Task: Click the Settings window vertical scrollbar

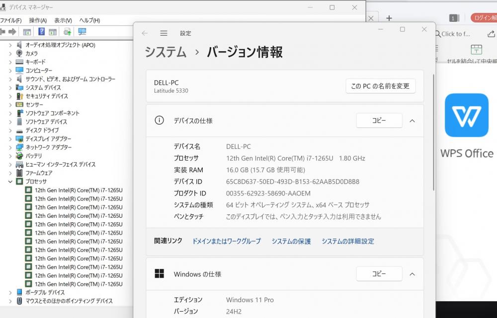Action: click(x=433, y=132)
